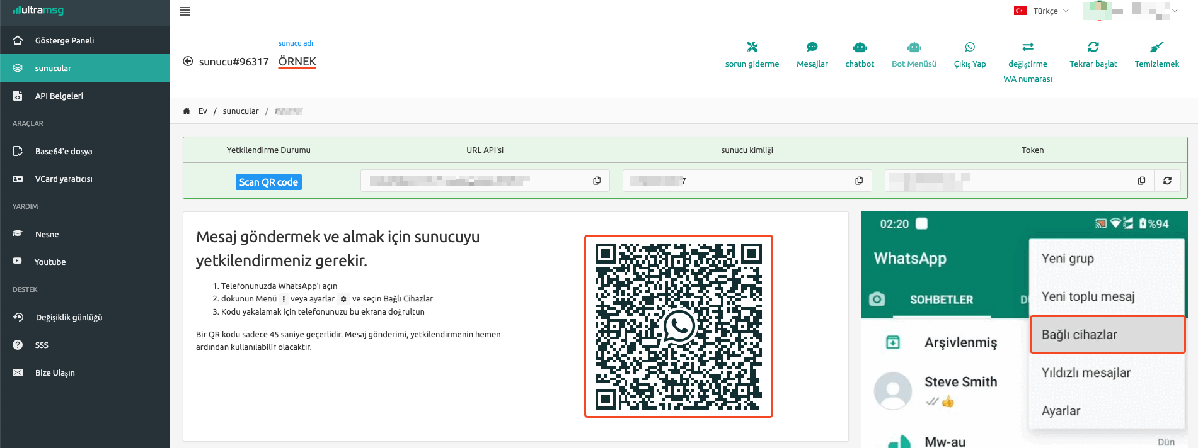Screen dimensions: 1198x448
Task: Open the Mesajlar messages icon
Action: point(812,47)
